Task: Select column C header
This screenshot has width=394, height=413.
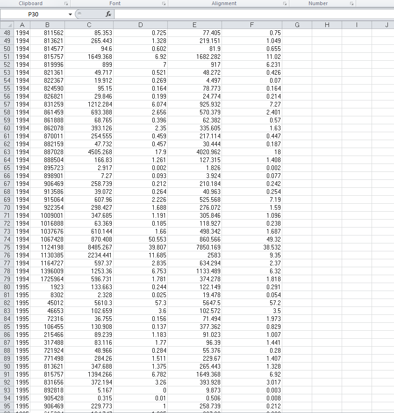Action: (88, 24)
